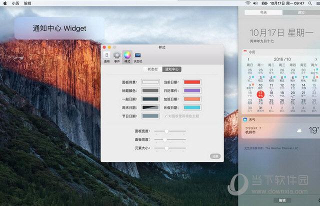Click the volume speaker icon

click(x=255, y=3)
